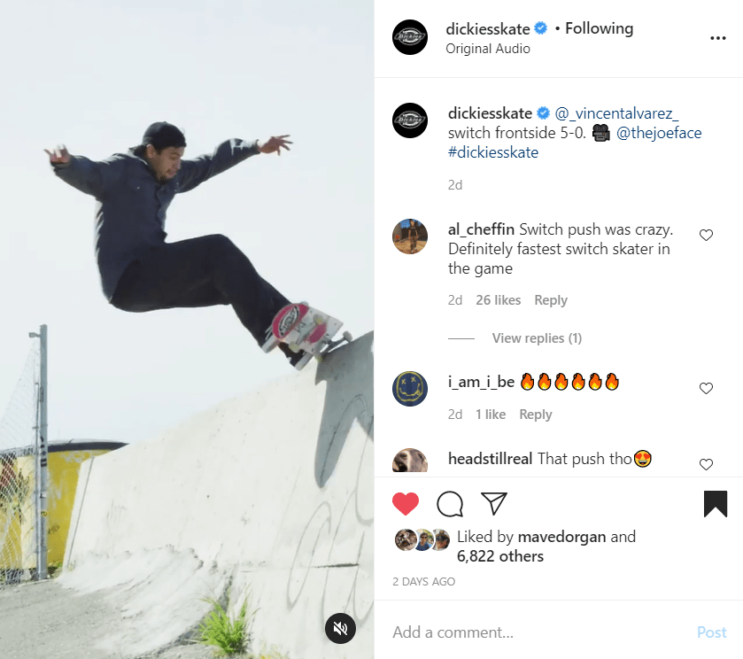Expand View replies (1) under al_cheffin
Viewport: 743px width, 659px height.
(x=537, y=338)
